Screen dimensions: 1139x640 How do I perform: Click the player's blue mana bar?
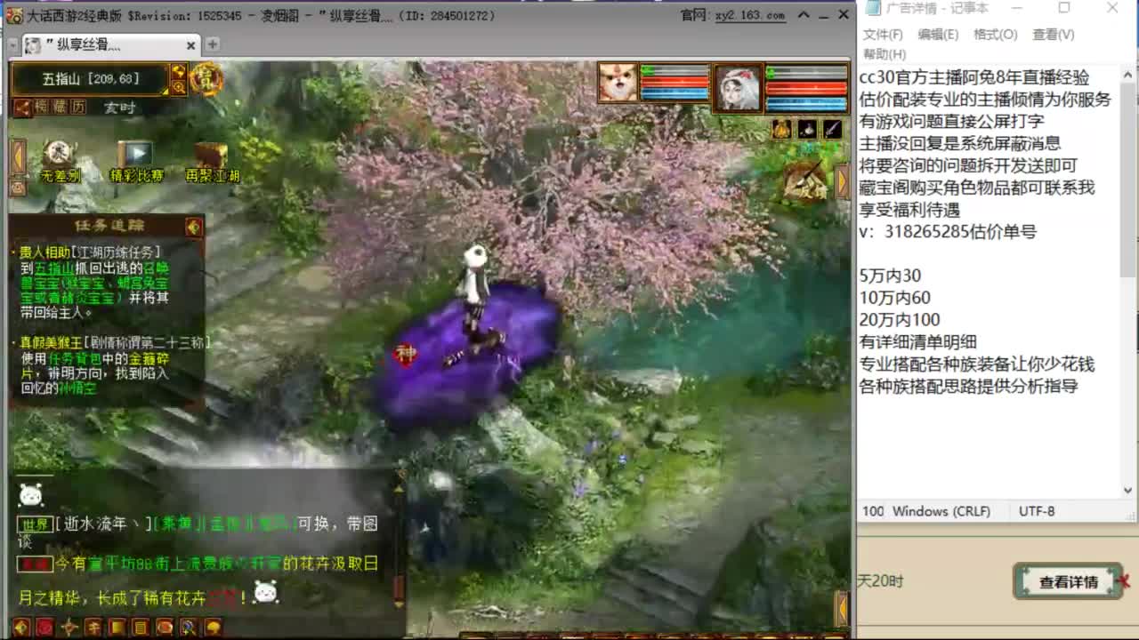pyautogui.click(x=807, y=103)
